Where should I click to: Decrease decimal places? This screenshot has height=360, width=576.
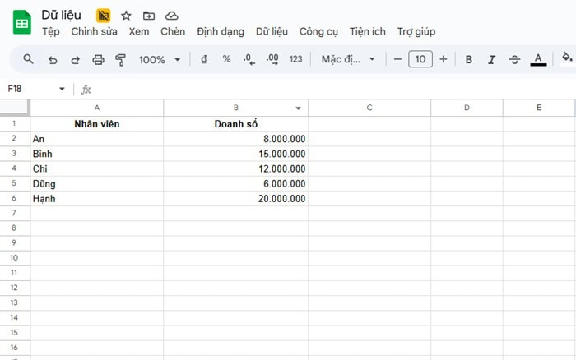pos(249,59)
